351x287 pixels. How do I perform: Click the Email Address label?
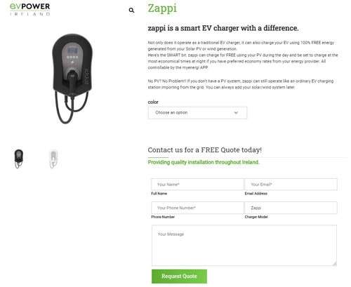(x=256, y=194)
